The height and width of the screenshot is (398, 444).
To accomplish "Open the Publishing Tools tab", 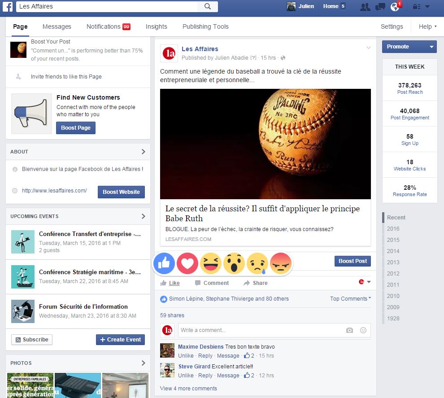I will click(x=205, y=26).
